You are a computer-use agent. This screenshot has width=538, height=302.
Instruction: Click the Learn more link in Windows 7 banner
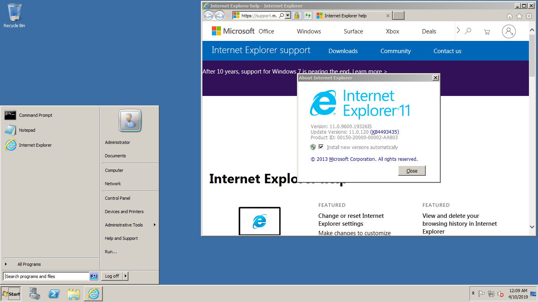(x=370, y=72)
